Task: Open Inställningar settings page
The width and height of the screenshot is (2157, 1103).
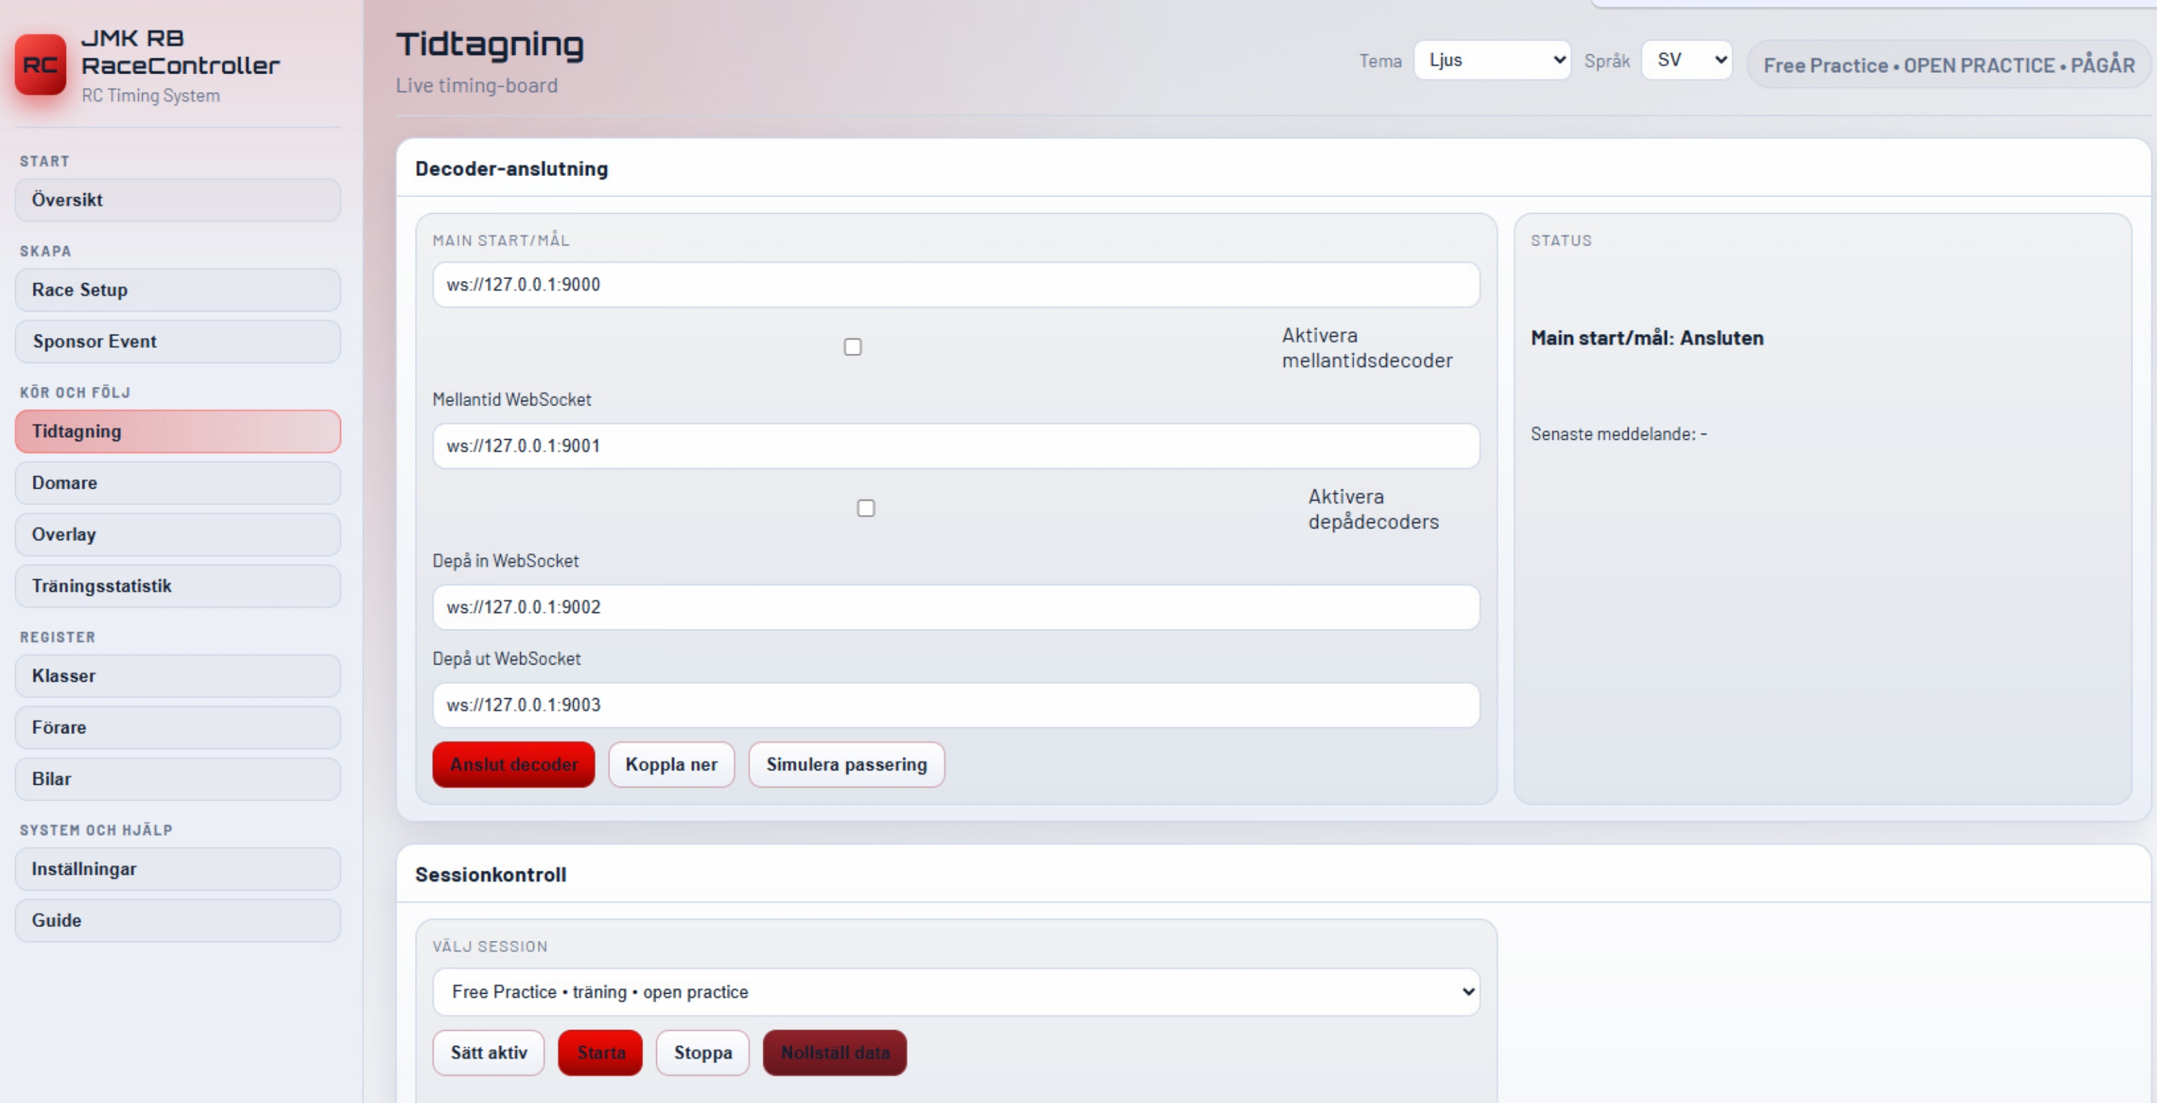Action: coord(177,869)
